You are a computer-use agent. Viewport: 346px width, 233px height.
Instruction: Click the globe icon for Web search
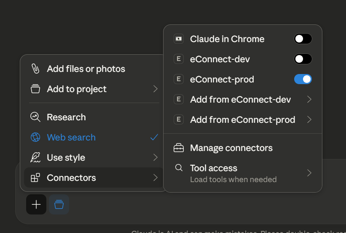coord(35,137)
